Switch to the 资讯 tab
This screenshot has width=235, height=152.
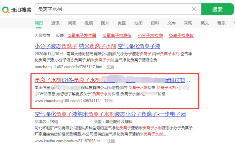coord(55,23)
